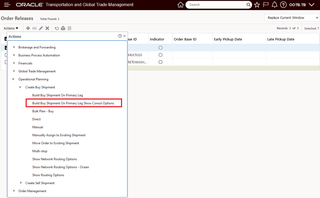The width and height of the screenshot is (320, 198).
Task: Select Build Buy Shipment On Primary Leg
Action: pyautogui.click(x=57, y=95)
